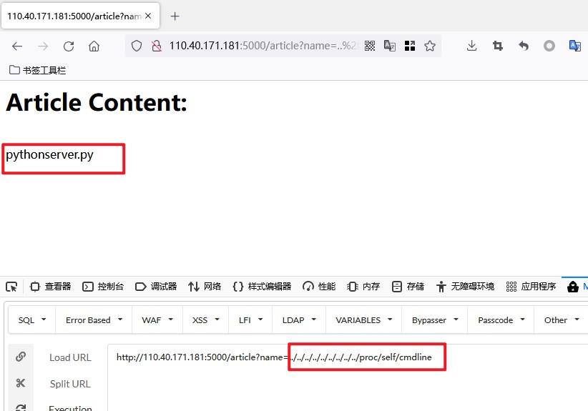
Task: Reload the current page
Action: (x=69, y=46)
